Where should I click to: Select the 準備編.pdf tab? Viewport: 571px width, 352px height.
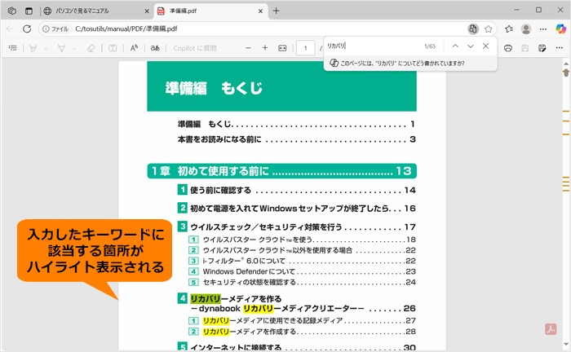click(211, 11)
